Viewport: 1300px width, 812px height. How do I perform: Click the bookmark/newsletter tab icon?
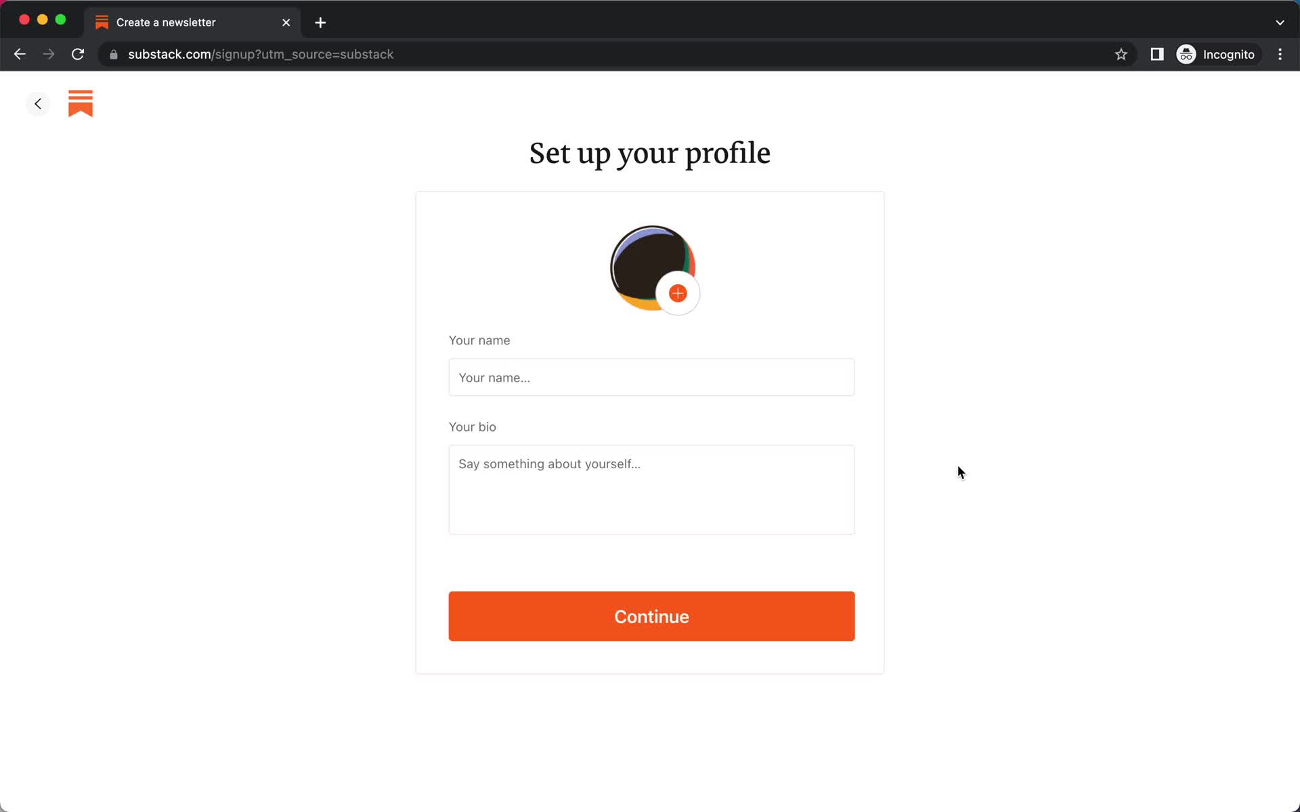(x=101, y=22)
